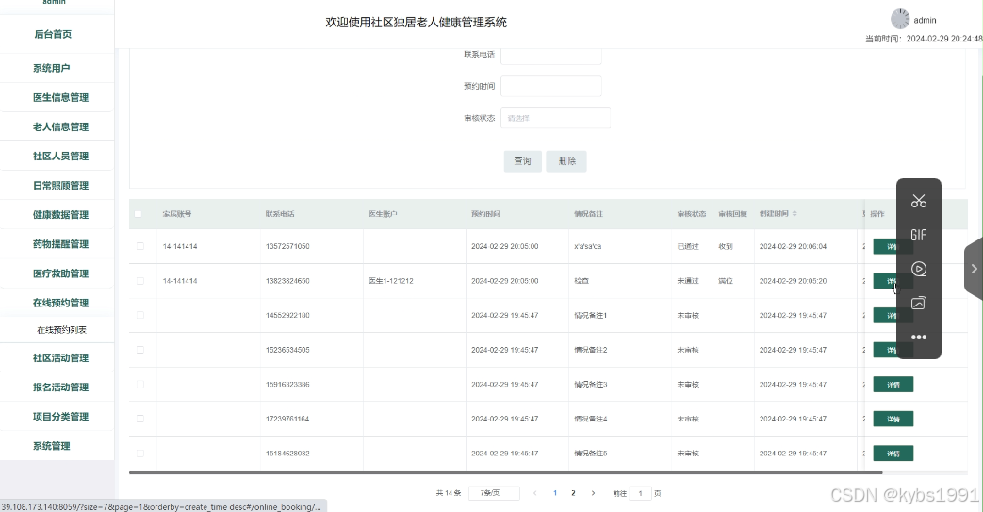Open the 7条/页 page size dropdown
Screen dimensions: 983x512
[495, 493]
